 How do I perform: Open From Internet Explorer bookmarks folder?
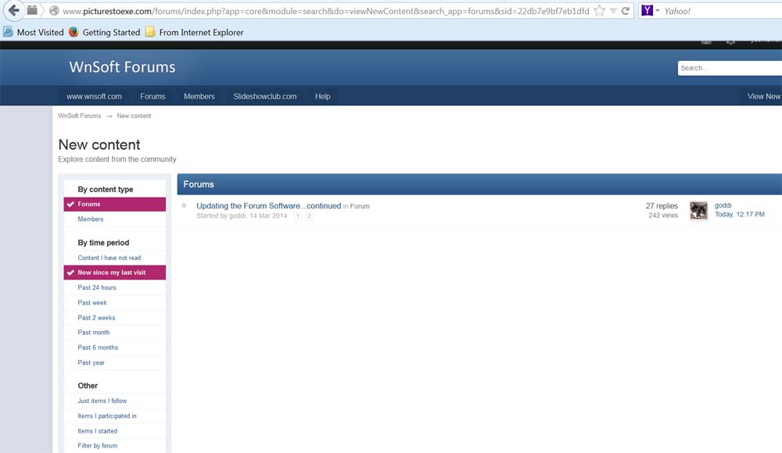tap(195, 32)
